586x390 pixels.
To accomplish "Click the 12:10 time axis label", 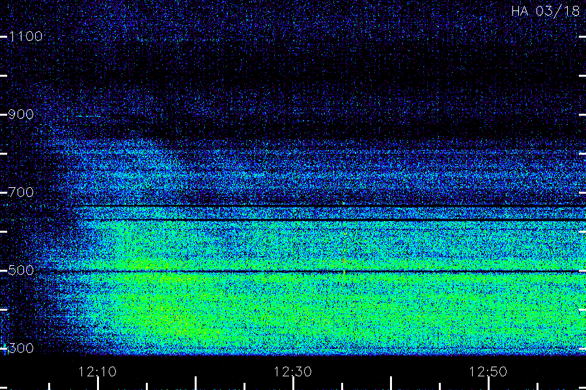I will click(98, 372).
